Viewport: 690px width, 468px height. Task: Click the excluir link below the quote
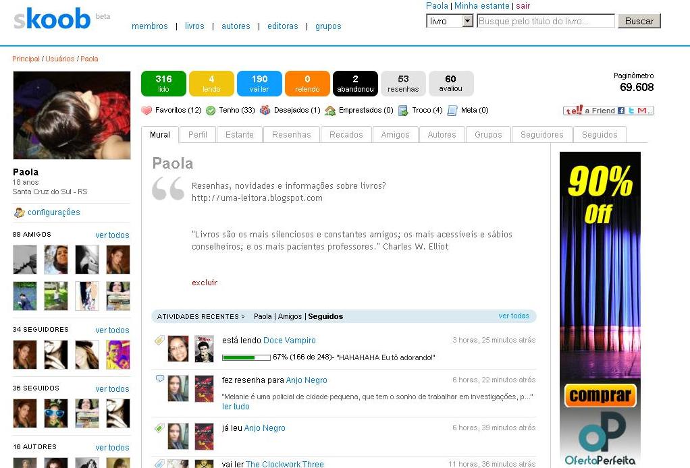click(x=204, y=283)
